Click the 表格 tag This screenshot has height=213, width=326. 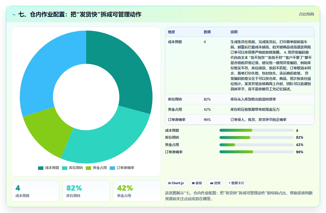pos(197,183)
